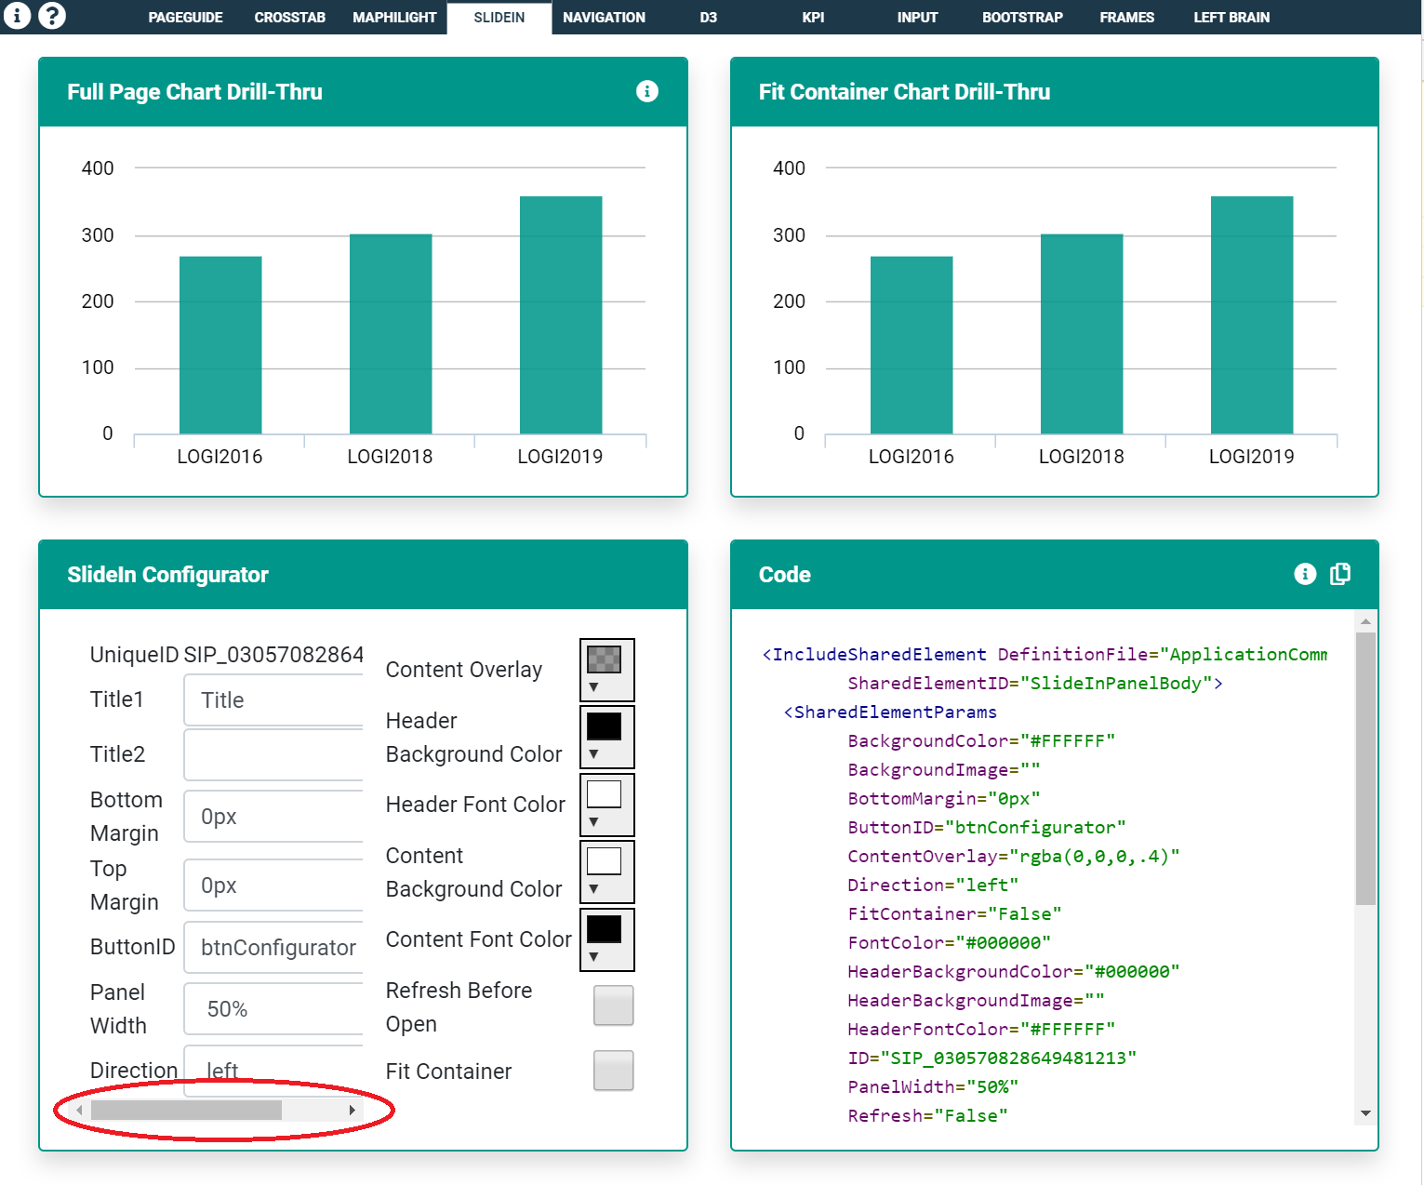Screen dimensions: 1424x1185
Task: Open the D3 tab
Action: coord(709,17)
